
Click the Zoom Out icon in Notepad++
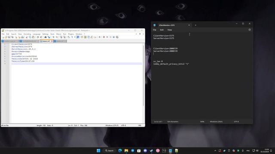click(57, 37)
